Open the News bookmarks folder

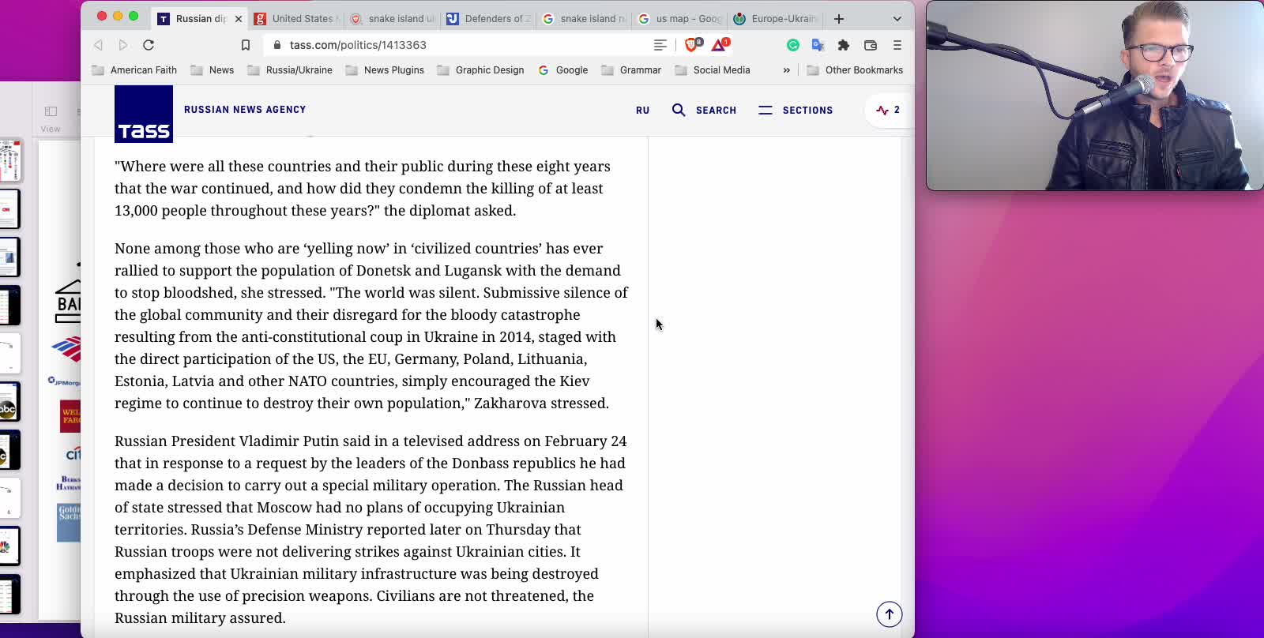coord(213,70)
